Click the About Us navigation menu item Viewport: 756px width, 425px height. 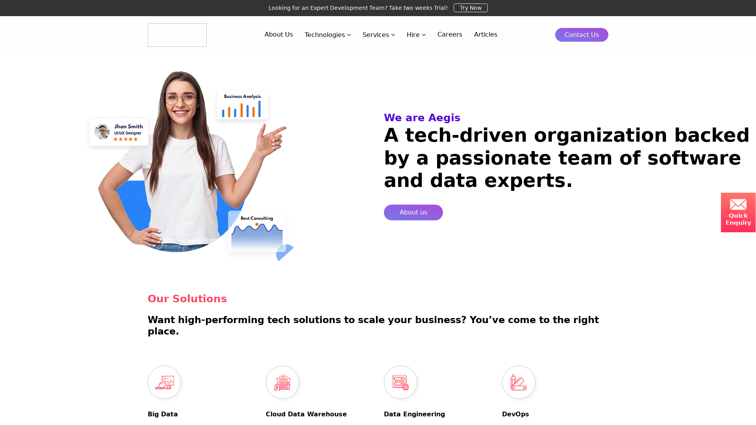[279, 34]
